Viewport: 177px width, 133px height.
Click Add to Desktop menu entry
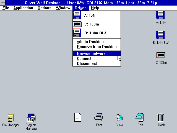(90, 42)
